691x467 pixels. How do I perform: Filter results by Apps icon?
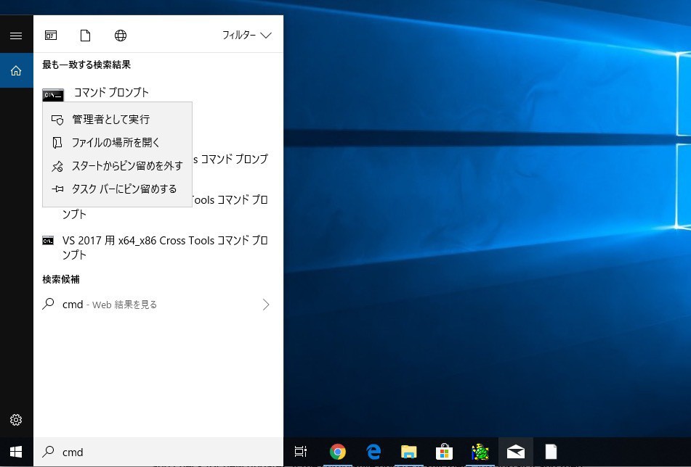tap(51, 36)
